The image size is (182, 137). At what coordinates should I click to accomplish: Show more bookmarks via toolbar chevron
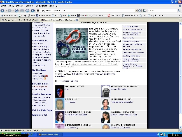[x=180, y=16]
